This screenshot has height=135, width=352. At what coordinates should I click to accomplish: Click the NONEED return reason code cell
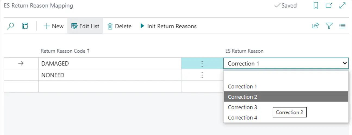click(110, 75)
